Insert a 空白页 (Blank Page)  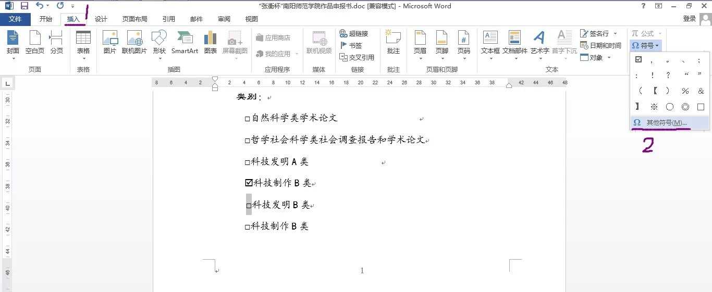(35, 43)
